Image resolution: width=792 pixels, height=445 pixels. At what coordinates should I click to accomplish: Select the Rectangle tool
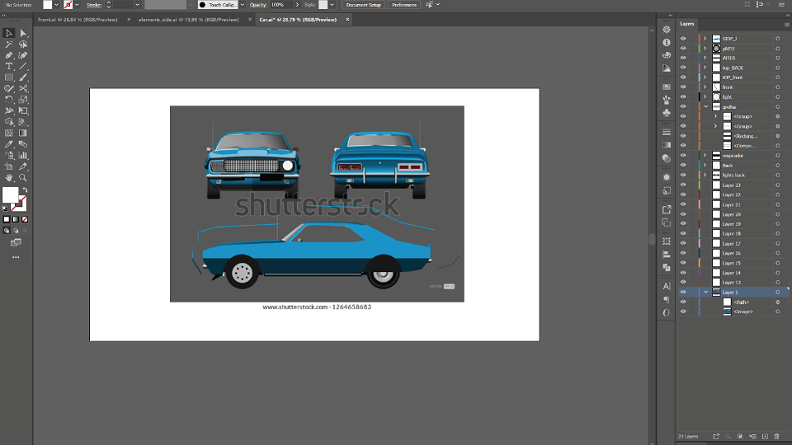coord(8,77)
